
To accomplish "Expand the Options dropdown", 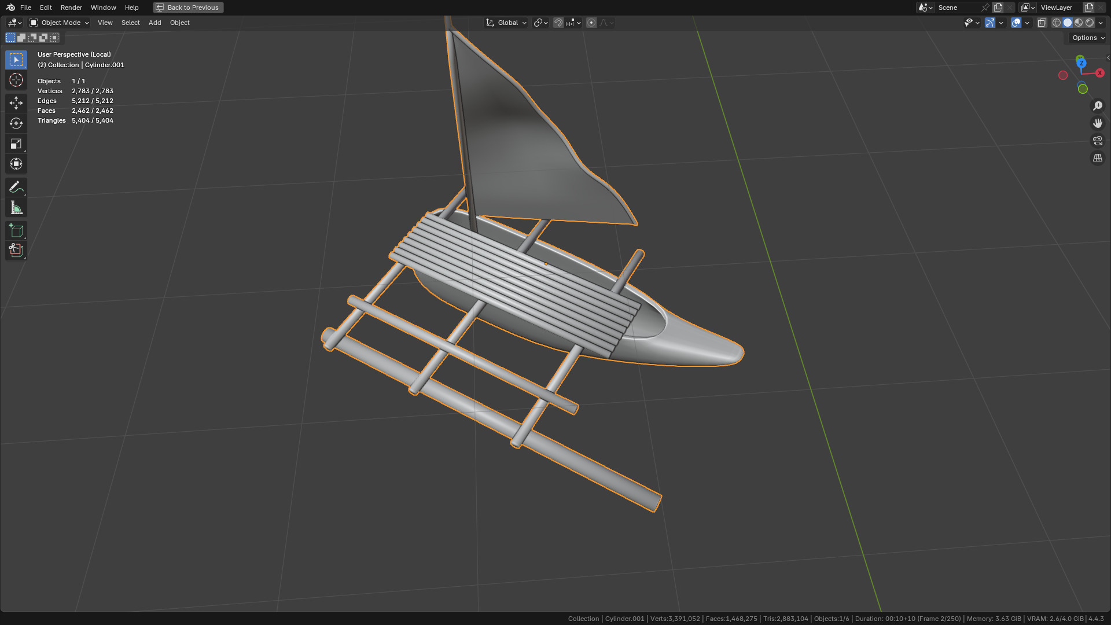I will tap(1088, 38).
